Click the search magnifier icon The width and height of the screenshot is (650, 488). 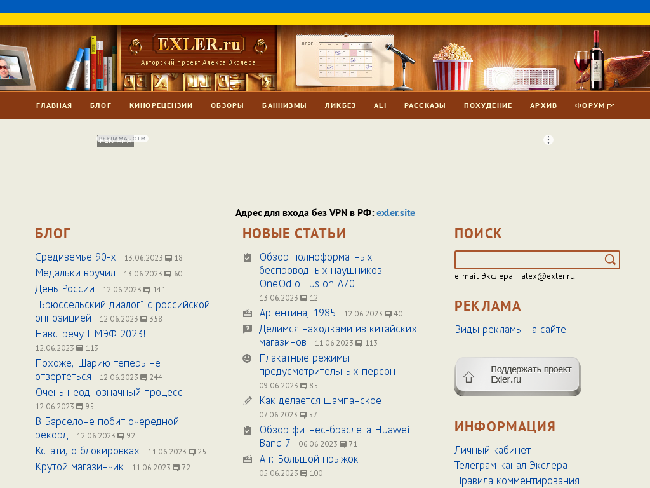(x=610, y=260)
